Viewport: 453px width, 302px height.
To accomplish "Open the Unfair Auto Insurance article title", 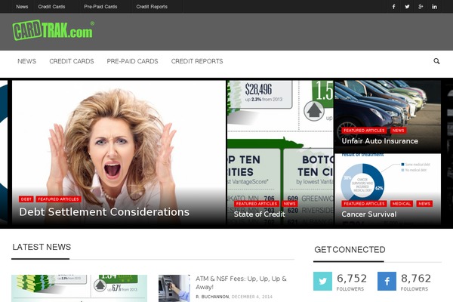I will 380,141.
